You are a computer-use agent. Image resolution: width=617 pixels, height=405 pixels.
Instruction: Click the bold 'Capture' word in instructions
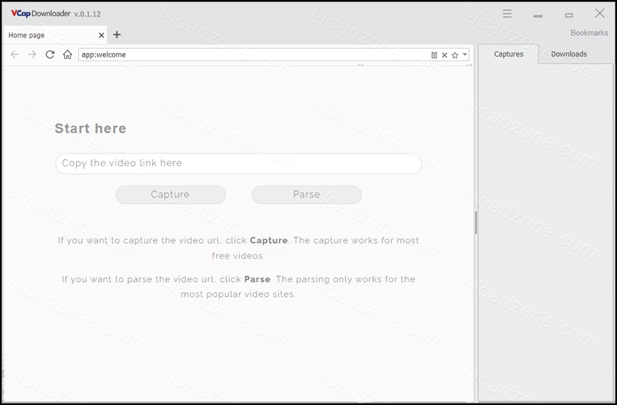pyautogui.click(x=269, y=240)
